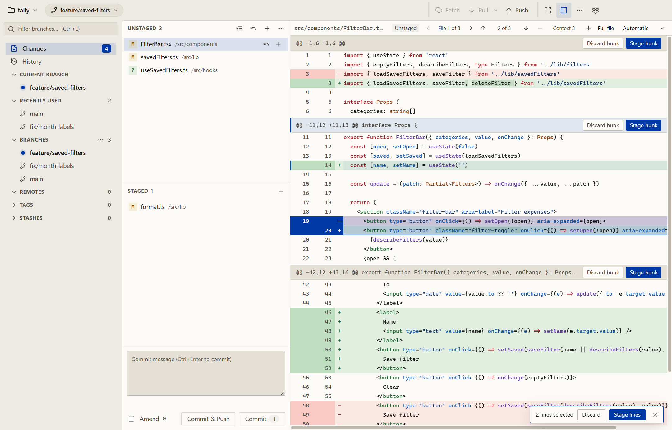The image size is (672, 430).
Task: Open settings gear icon
Action: [596, 10]
